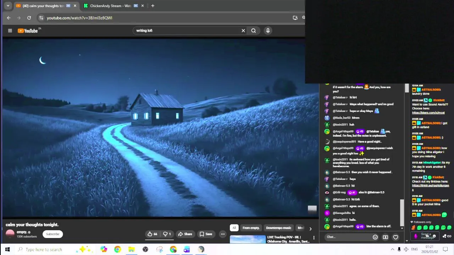Click the '@toxin2011 hello.' chat message

(344, 220)
